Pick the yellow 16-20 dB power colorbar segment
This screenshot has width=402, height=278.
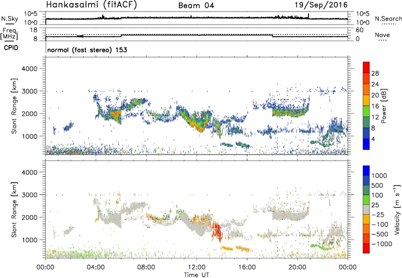point(366,100)
